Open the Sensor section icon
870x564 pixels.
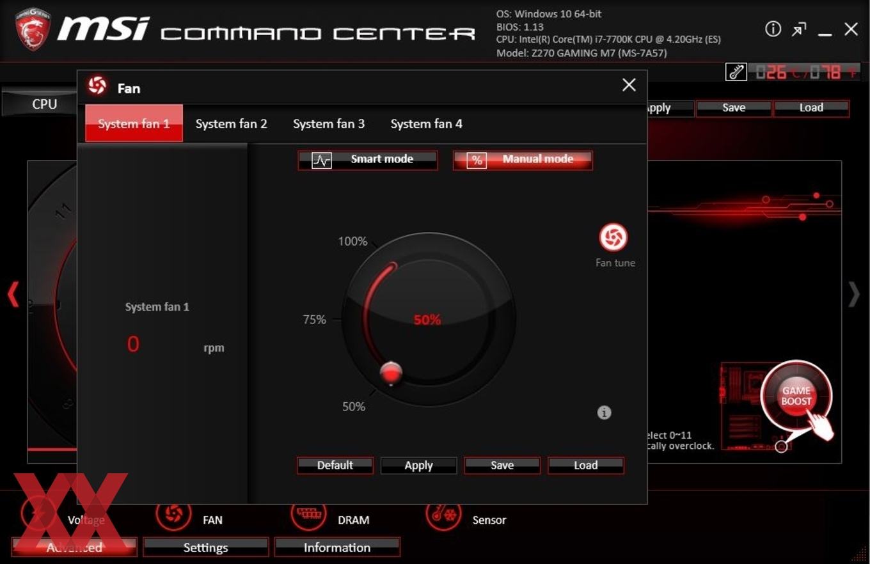[443, 513]
